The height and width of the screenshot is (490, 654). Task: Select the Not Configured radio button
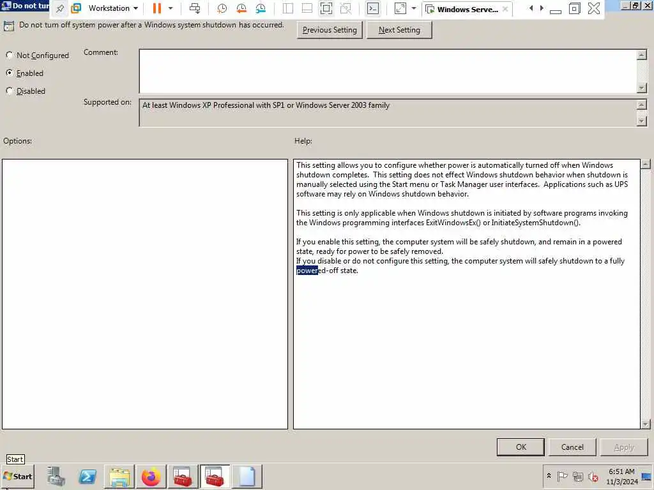(9, 55)
